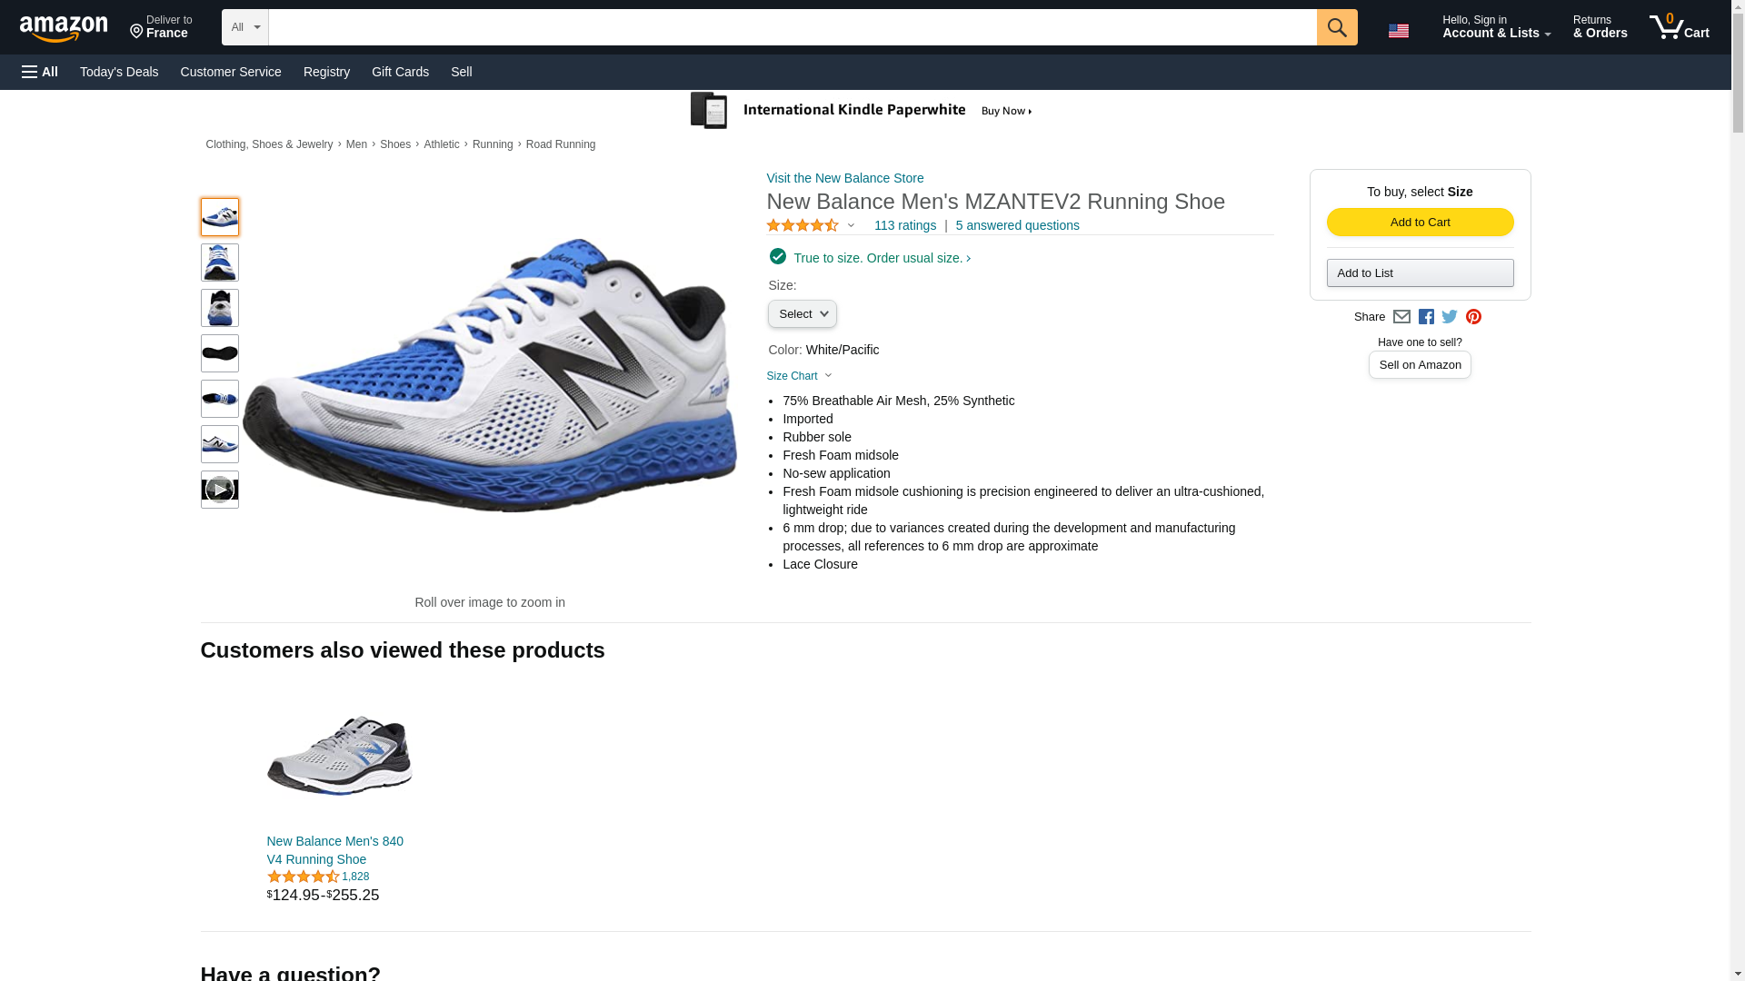Expand the search category All dropdown
The width and height of the screenshot is (1745, 981).
(x=244, y=27)
